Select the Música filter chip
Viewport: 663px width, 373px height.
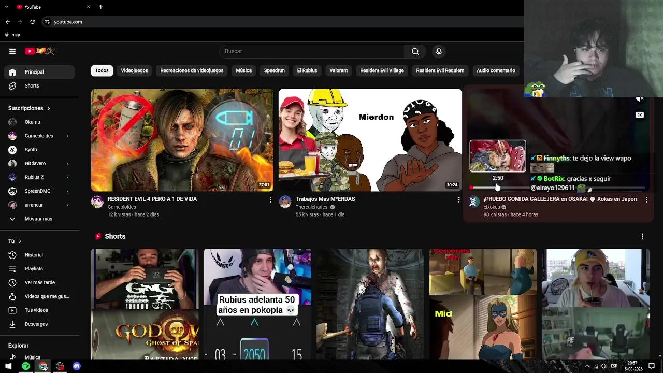point(244,70)
